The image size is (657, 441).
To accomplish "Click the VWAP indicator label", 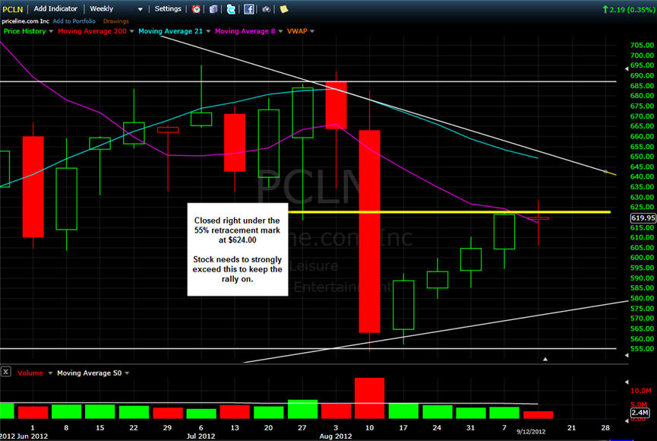I will [297, 31].
